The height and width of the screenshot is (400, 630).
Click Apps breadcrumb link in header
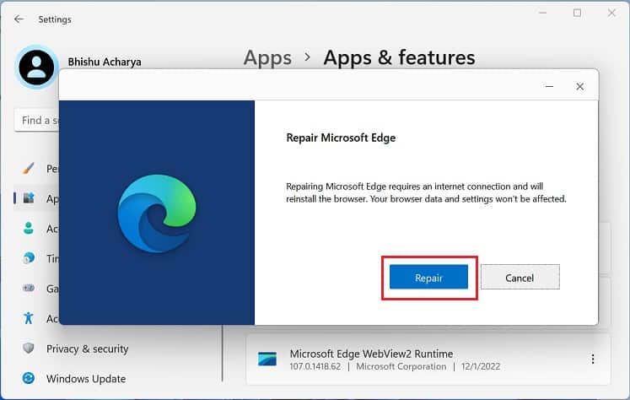pyautogui.click(x=267, y=58)
